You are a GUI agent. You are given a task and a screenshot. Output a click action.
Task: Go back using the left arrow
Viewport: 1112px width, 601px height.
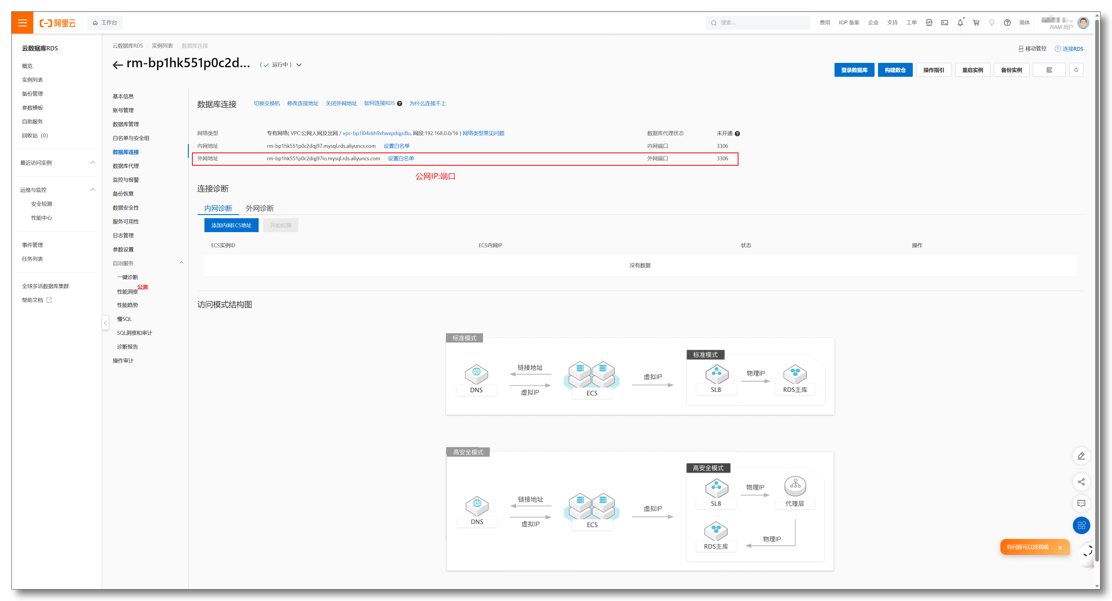click(x=117, y=65)
